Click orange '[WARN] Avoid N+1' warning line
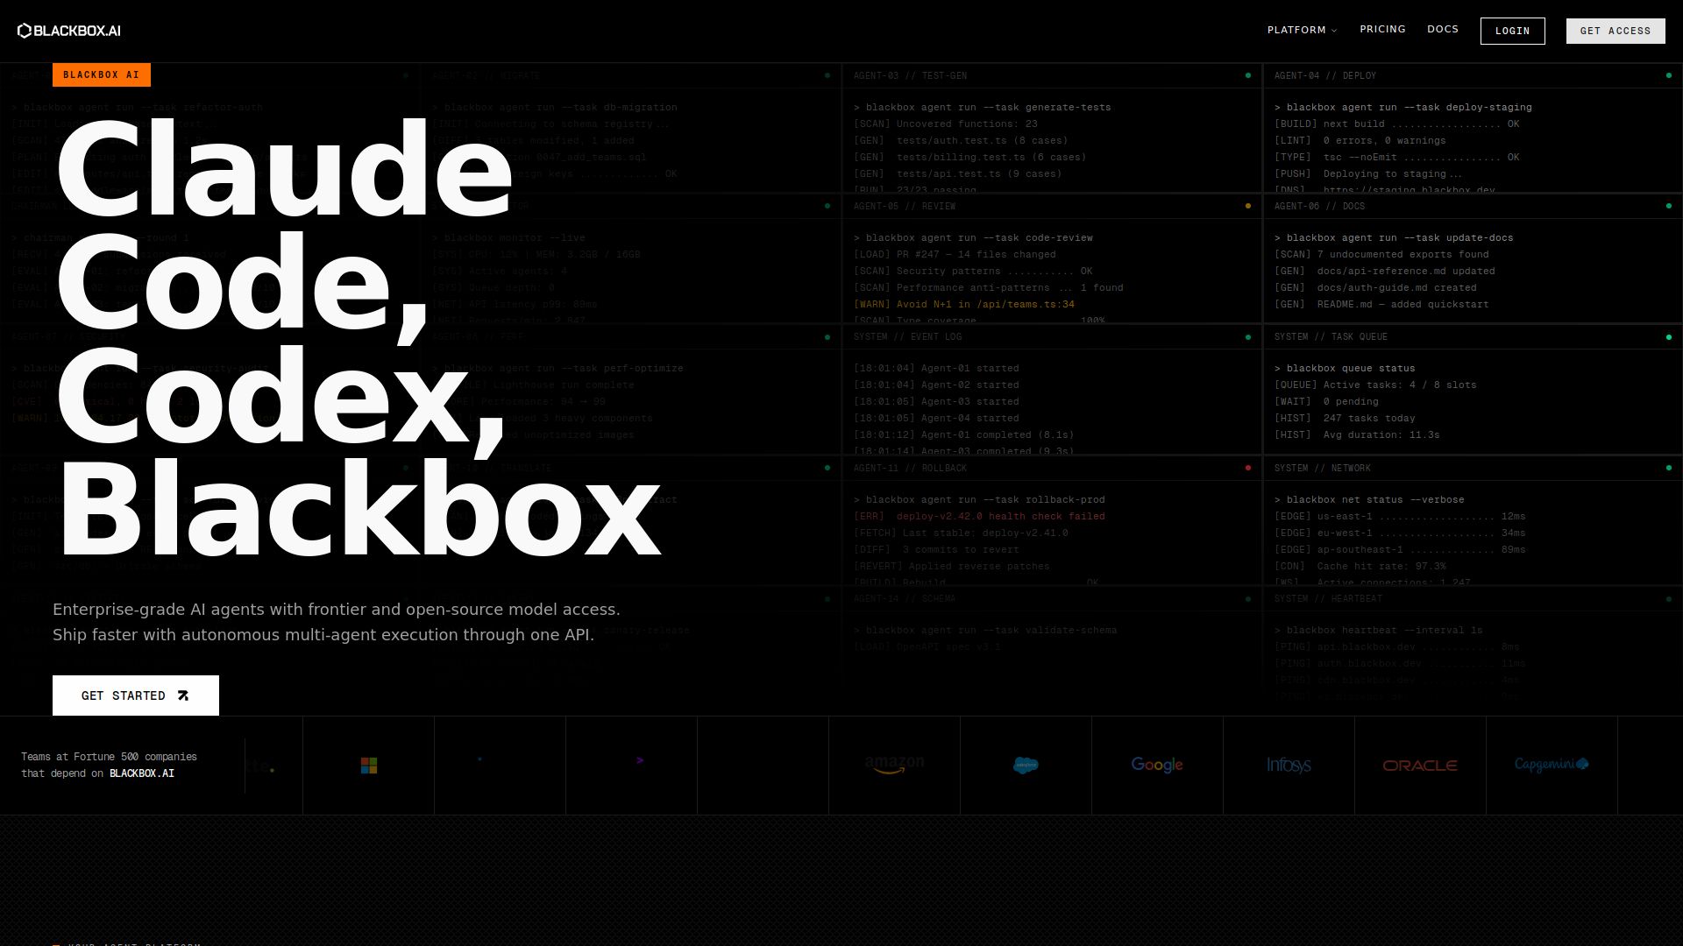Screen dimensions: 1683x946 point(964,305)
